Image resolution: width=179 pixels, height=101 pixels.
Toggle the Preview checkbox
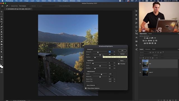[x=119, y=64]
